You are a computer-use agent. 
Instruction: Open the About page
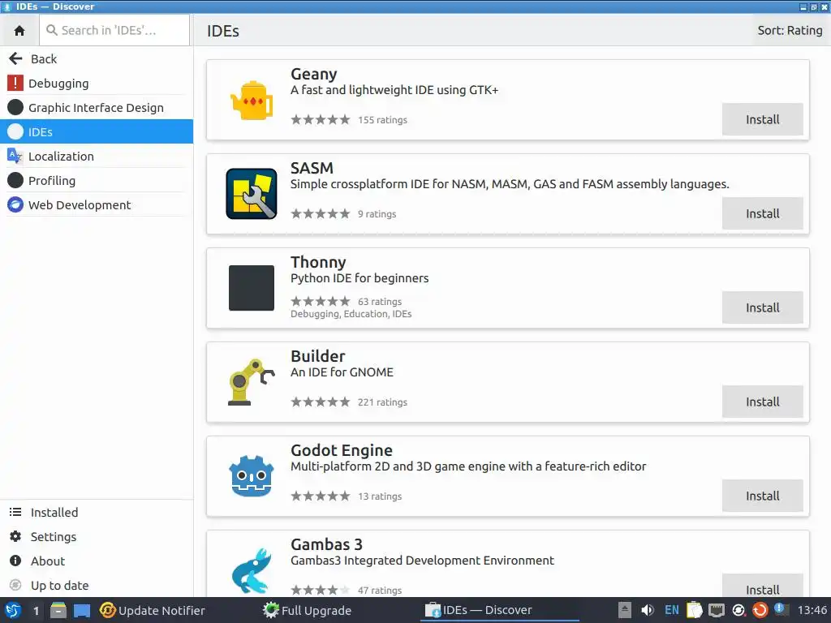pyautogui.click(x=97, y=561)
